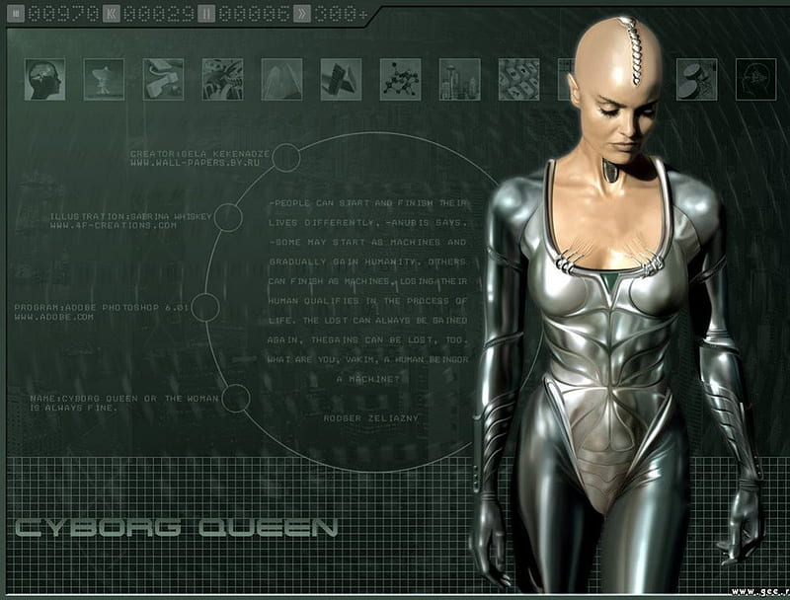This screenshot has height=600, width=790.
Task: Click the 00029 counter readout
Action: point(159,14)
